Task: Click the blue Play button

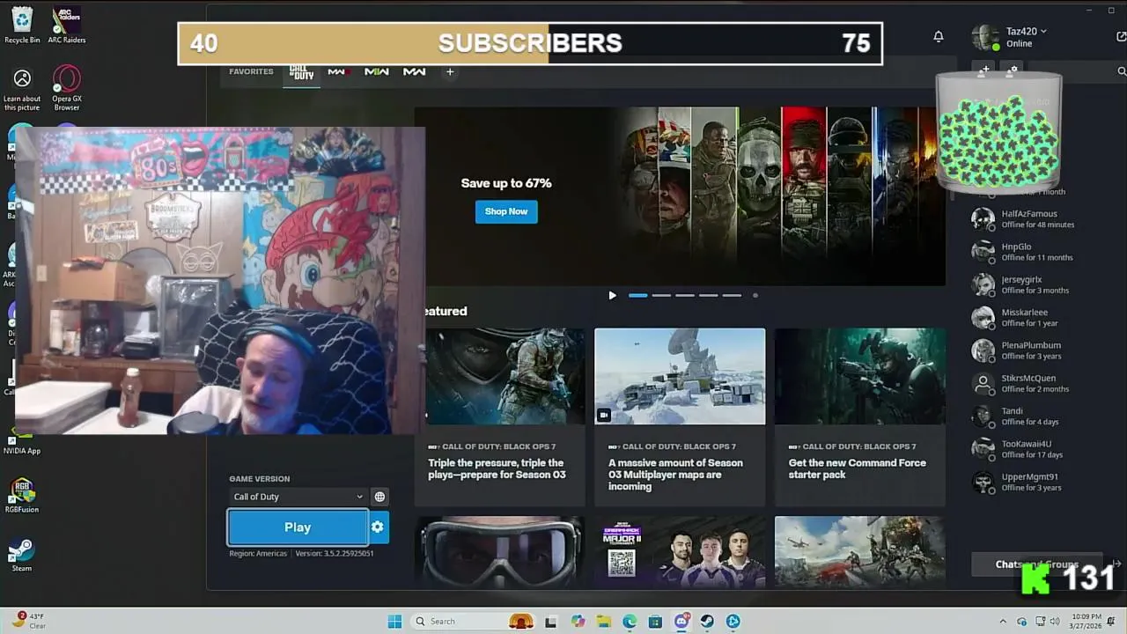Action: (298, 527)
